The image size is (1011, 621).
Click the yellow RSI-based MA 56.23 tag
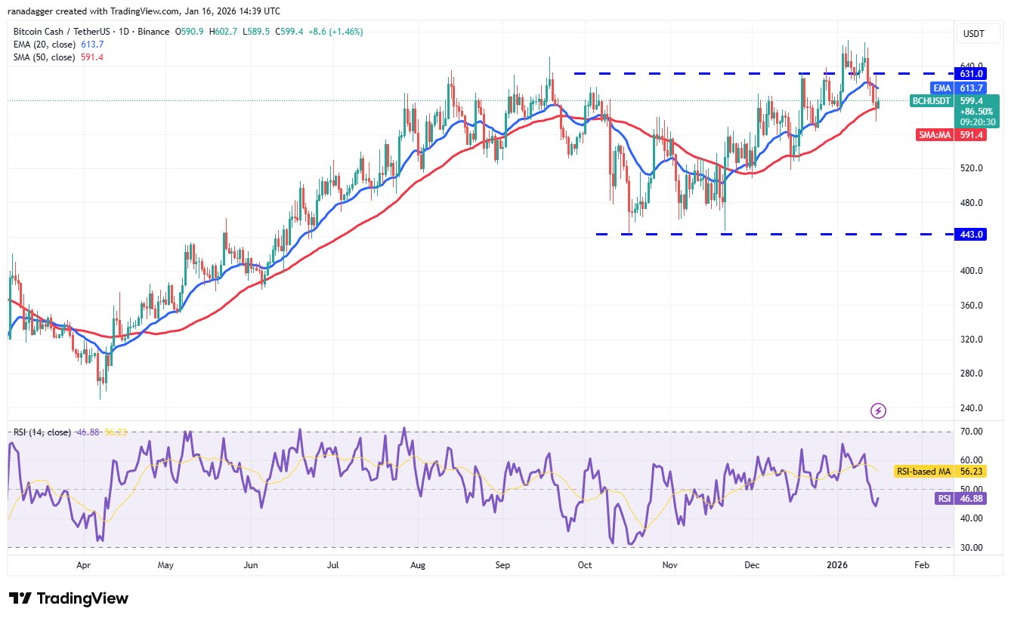pyautogui.click(x=923, y=472)
